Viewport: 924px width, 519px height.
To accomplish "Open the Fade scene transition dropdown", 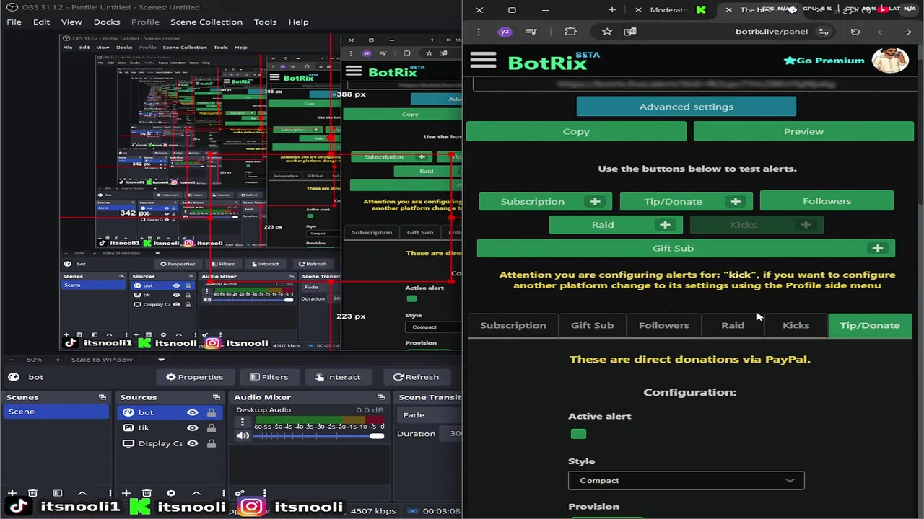I will tap(430, 415).
